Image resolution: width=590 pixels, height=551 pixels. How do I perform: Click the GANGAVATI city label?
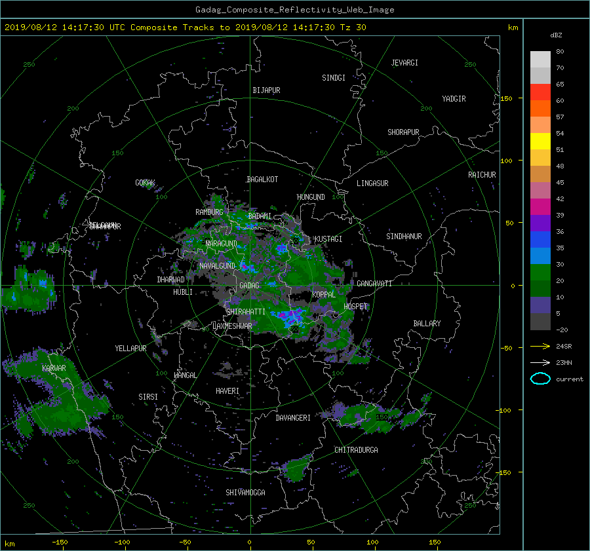(374, 284)
